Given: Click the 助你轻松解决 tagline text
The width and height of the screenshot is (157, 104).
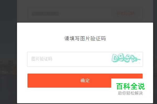Looking at the screenshot, I should (130, 93).
